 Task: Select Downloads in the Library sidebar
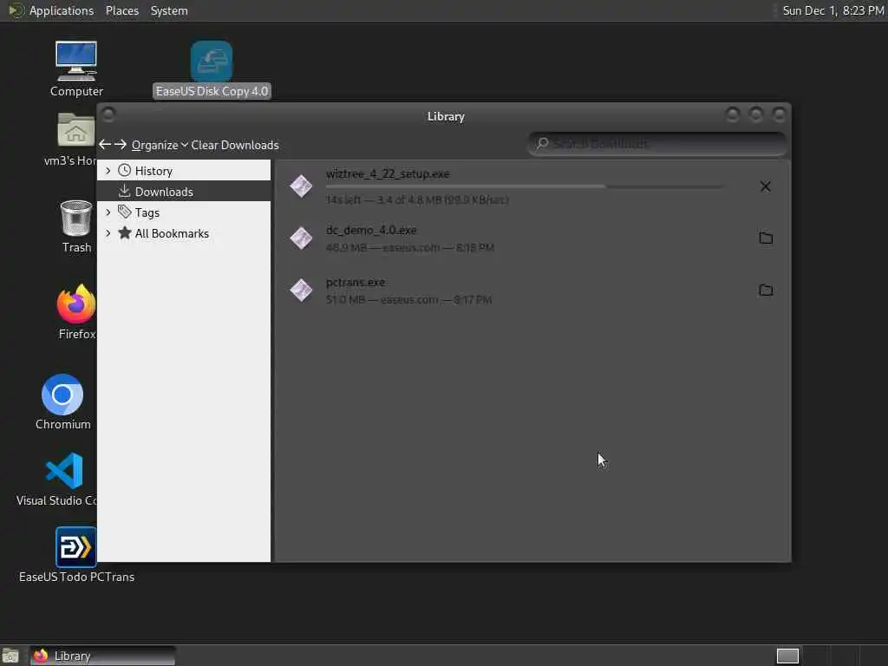pyautogui.click(x=184, y=192)
